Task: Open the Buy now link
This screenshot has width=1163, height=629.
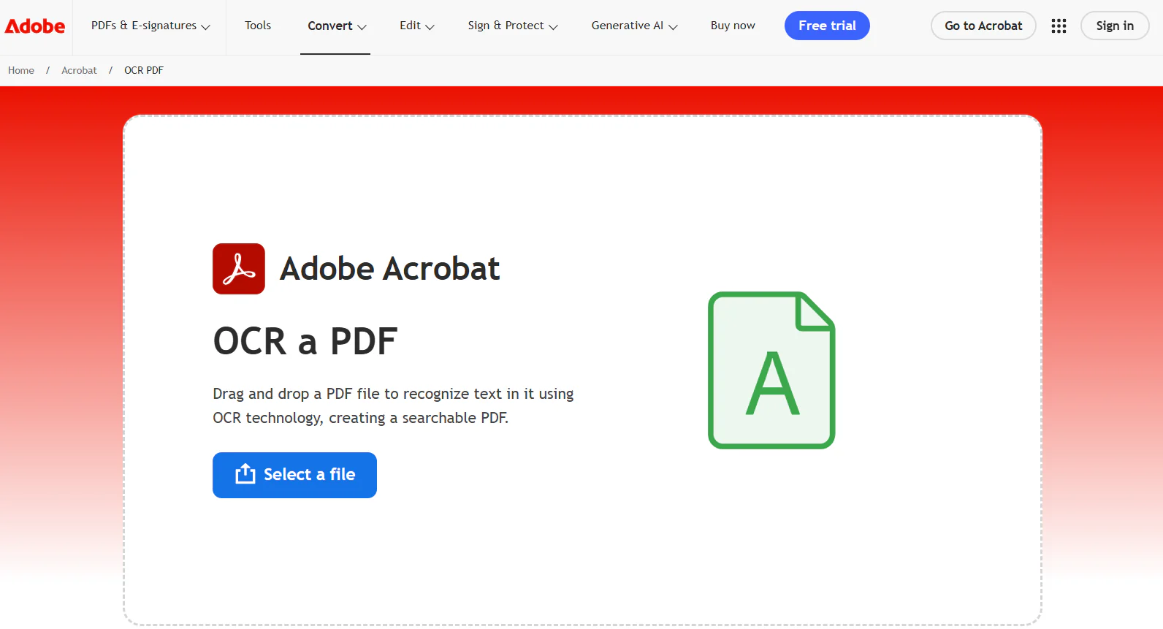Action: pyautogui.click(x=733, y=26)
